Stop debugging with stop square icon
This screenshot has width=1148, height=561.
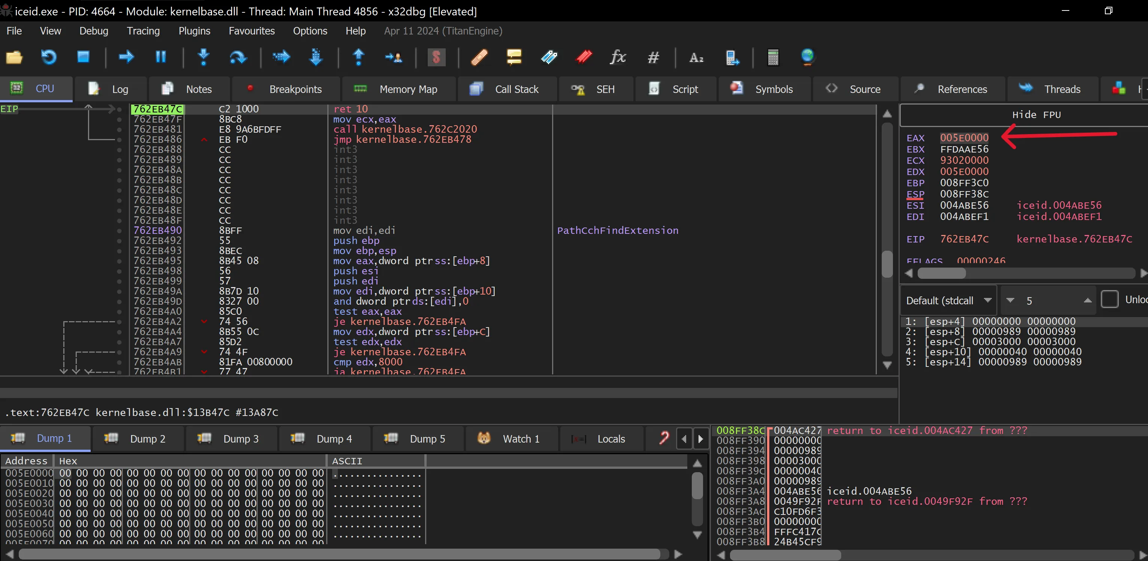pyautogui.click(x=83, y=57)
